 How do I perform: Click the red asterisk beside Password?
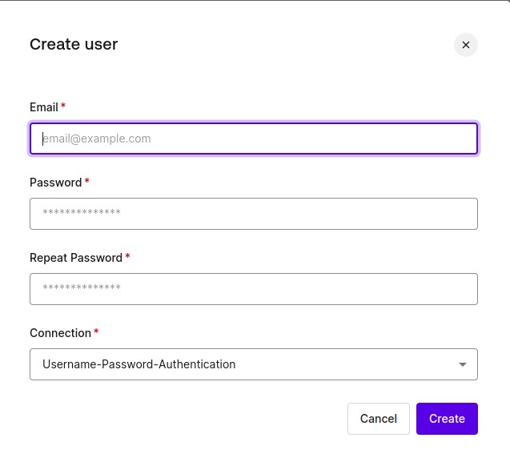(x=86, y=181)
